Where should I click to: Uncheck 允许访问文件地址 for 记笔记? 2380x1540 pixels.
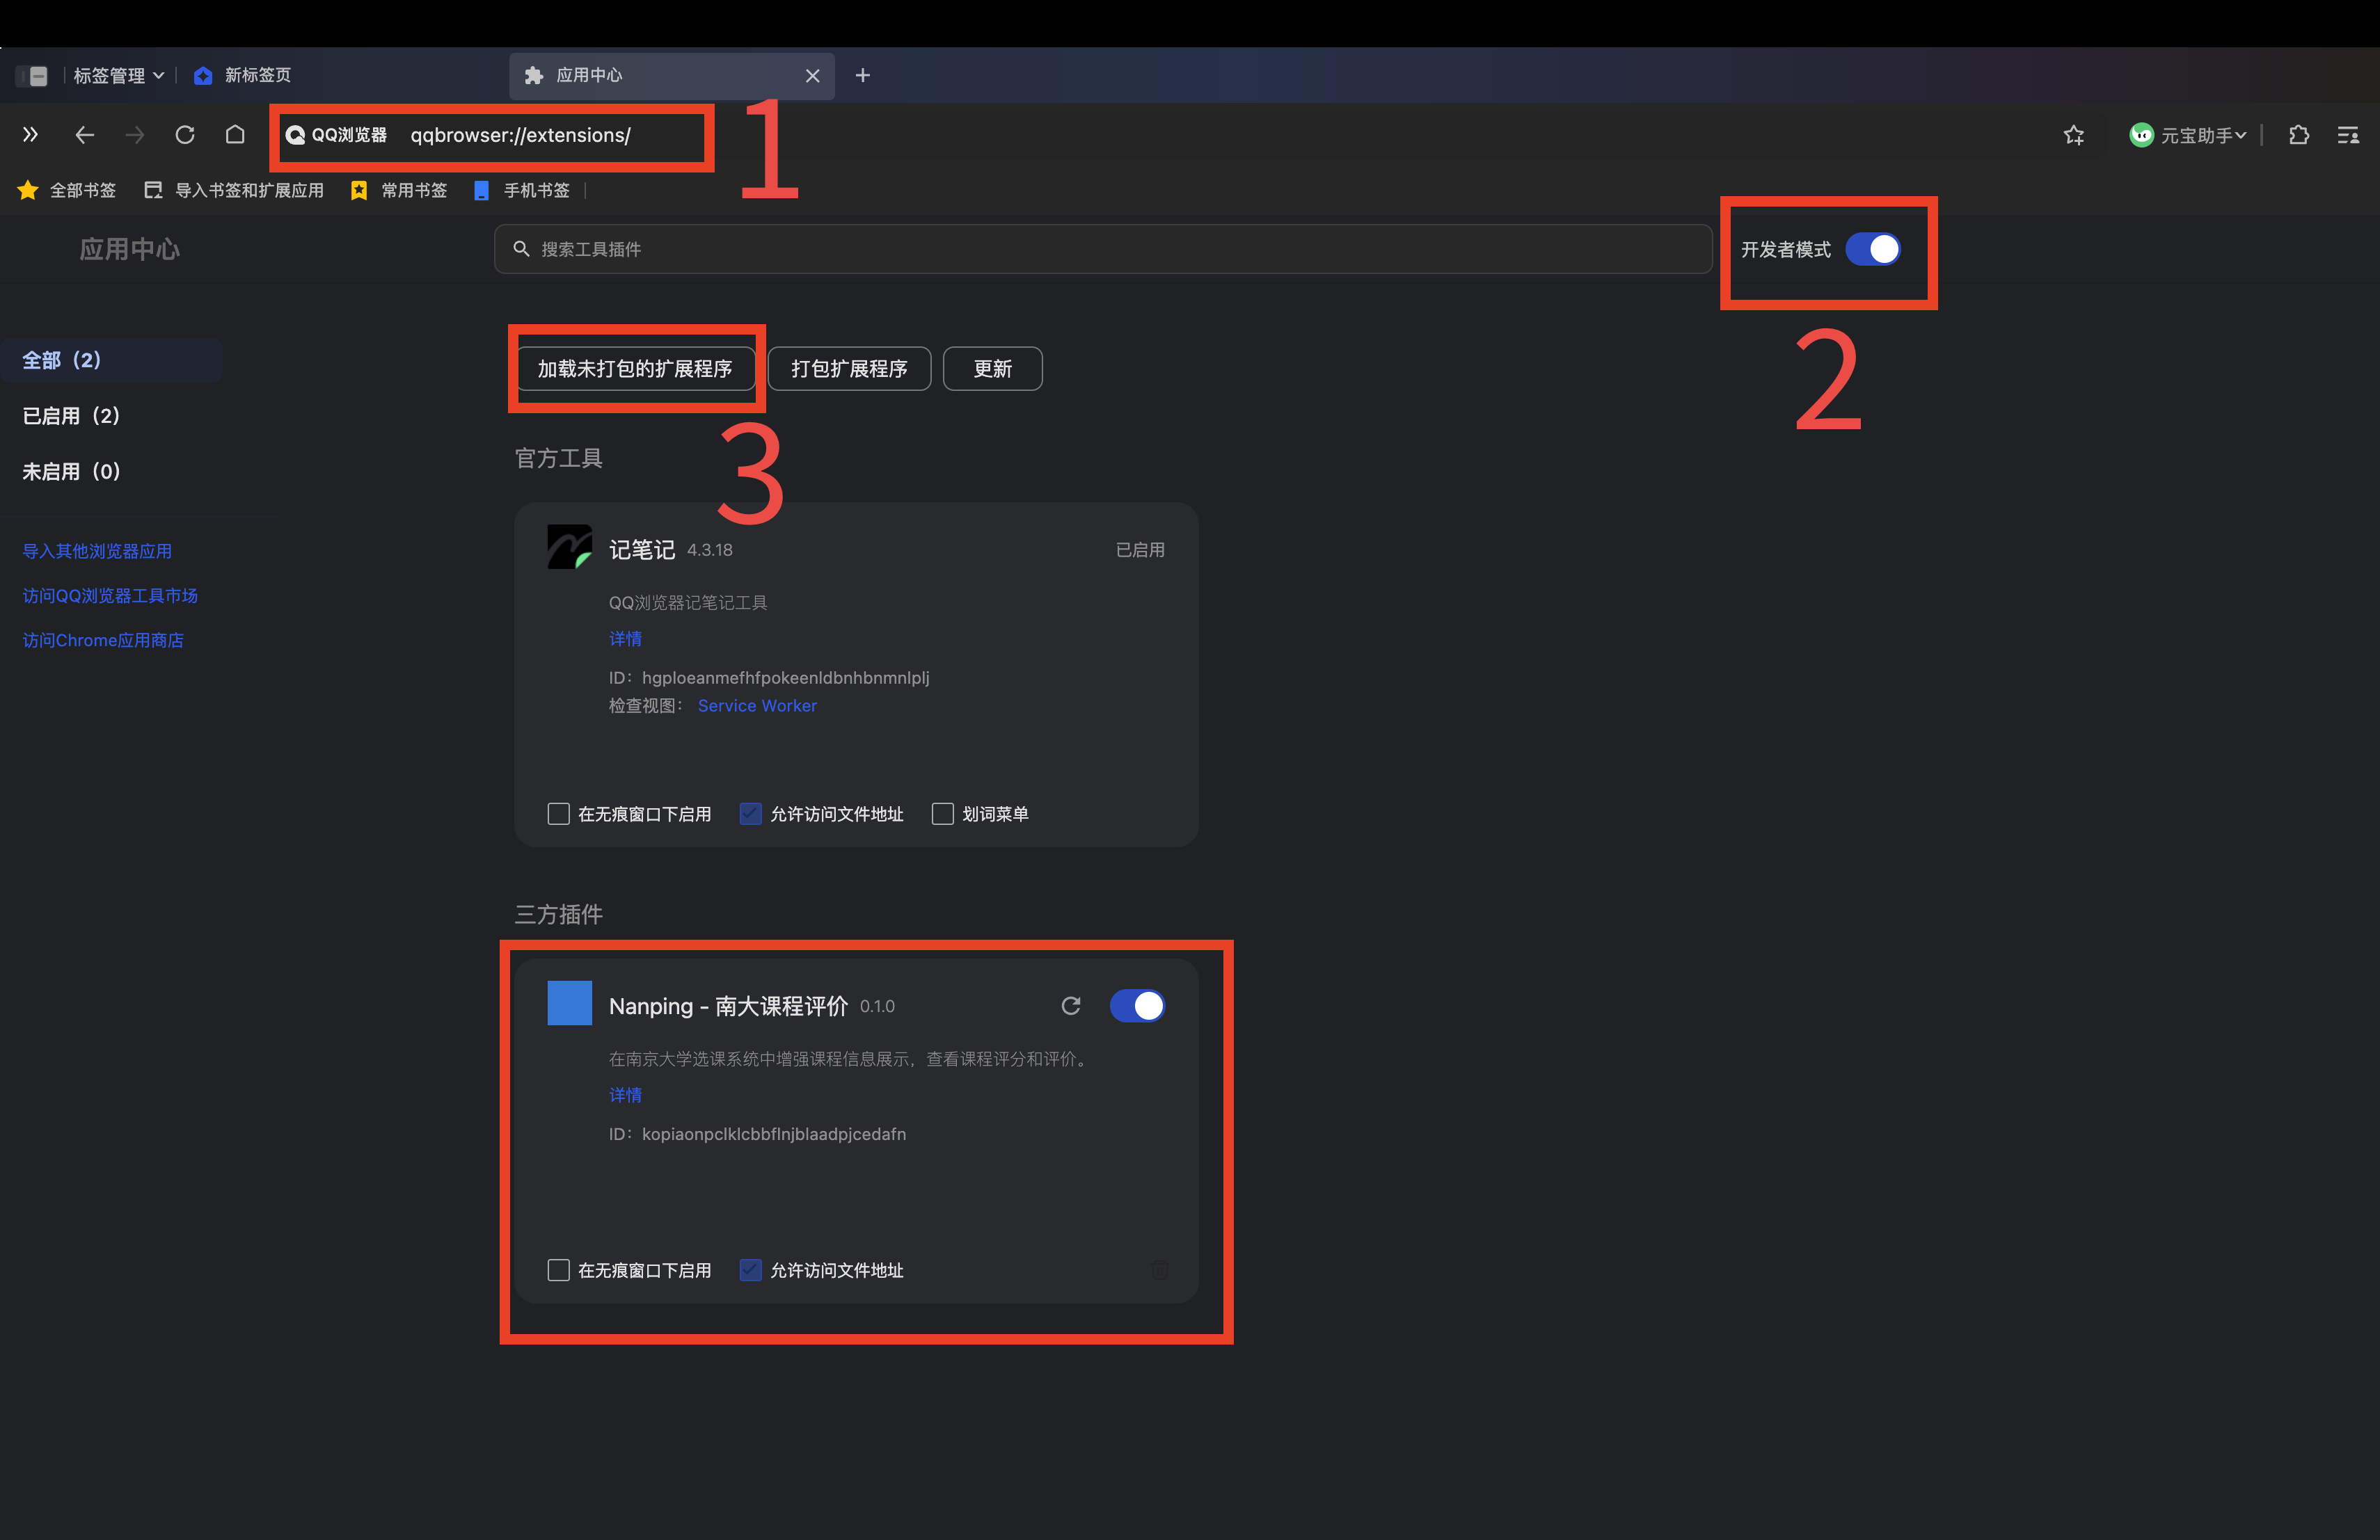[x=750, y=815]
